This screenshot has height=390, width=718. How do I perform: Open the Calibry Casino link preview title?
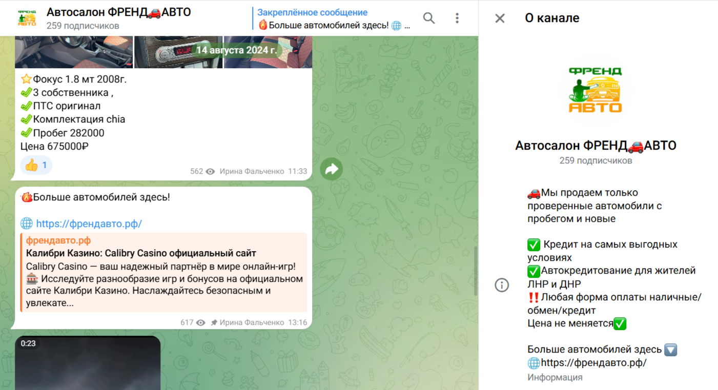pos(141,253)
